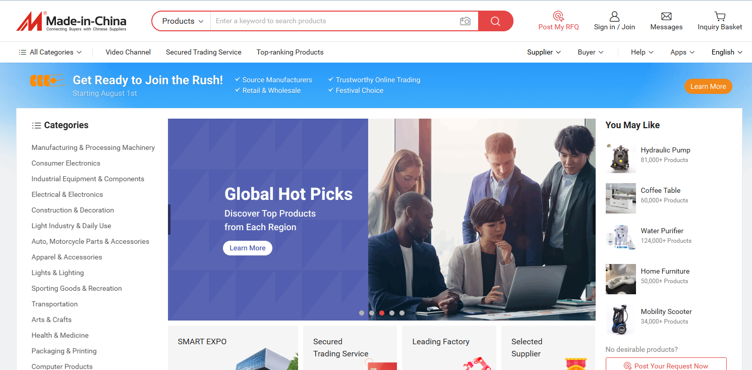Viewport: 752px width, 370px height.
Task: Open Industrial Equipment & Components category
Action: [88, 179]
